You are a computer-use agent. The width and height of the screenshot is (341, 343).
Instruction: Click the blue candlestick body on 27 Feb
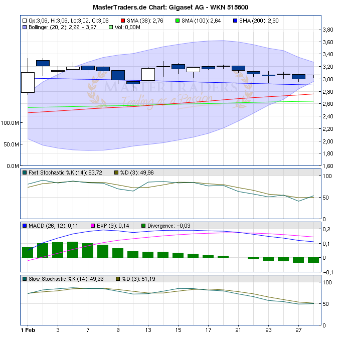click(298, 77)
